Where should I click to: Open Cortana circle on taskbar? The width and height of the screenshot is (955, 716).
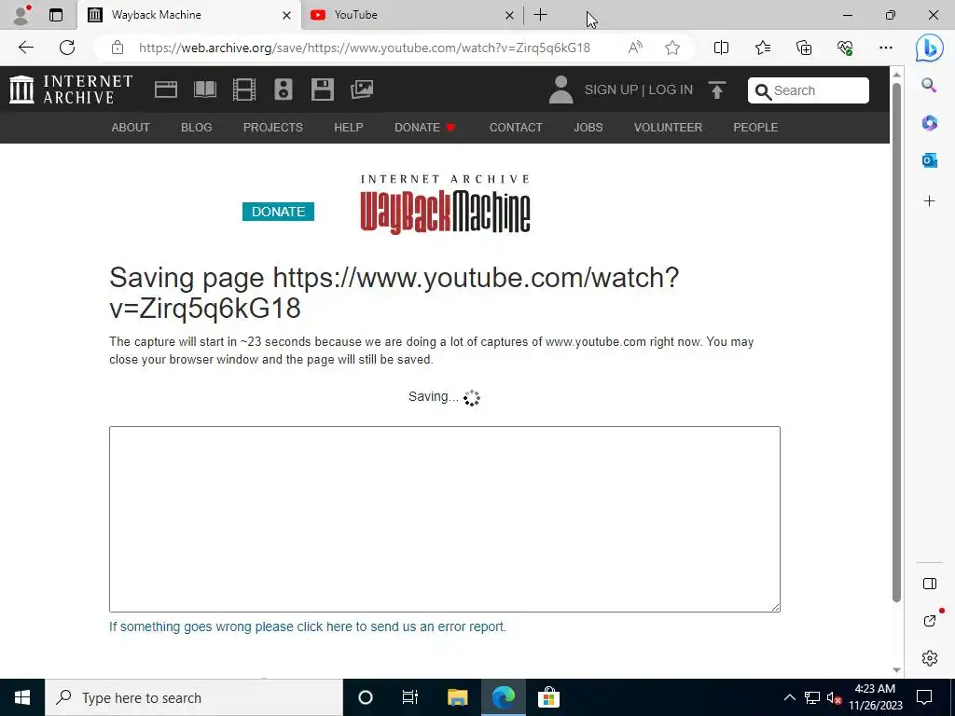[366, 697]
